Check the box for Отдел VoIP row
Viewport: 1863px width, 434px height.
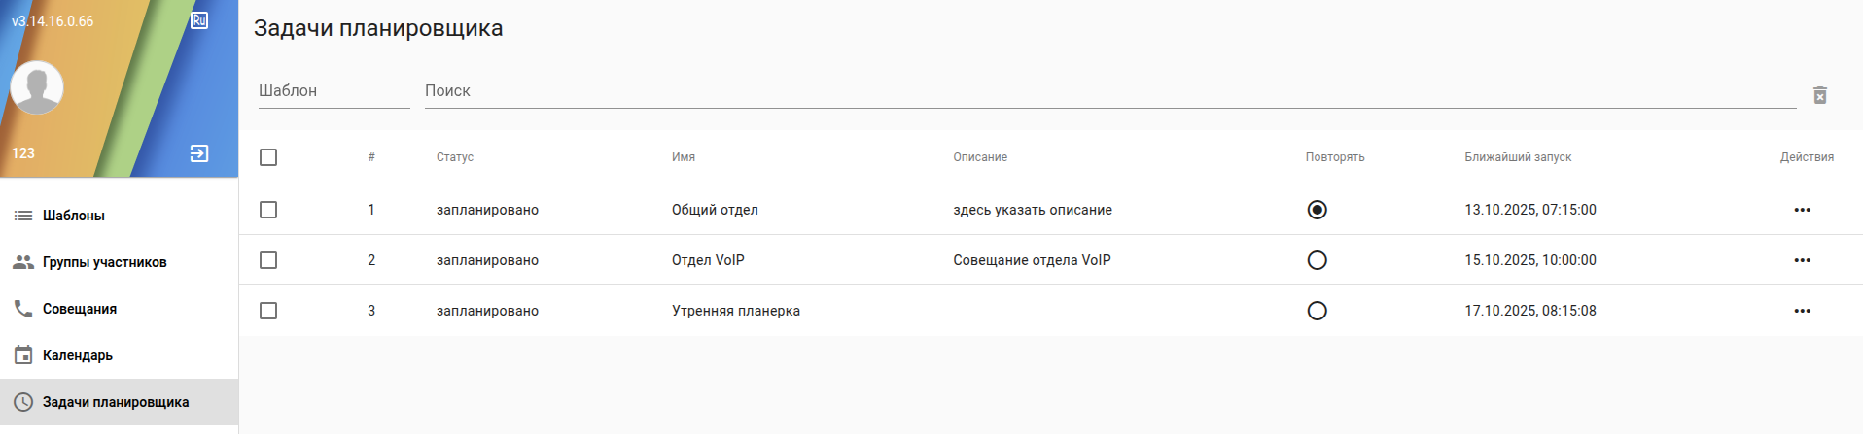[x=268, y=260]
